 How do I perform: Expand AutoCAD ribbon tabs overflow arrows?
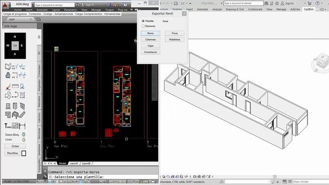click(x=132, y=10)
